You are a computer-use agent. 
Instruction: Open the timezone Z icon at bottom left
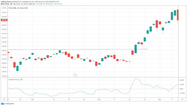[x=4, y=99]
